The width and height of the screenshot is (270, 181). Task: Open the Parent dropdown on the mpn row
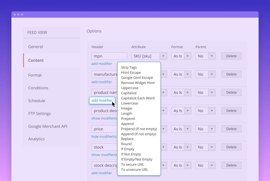[x=212, y=56]
